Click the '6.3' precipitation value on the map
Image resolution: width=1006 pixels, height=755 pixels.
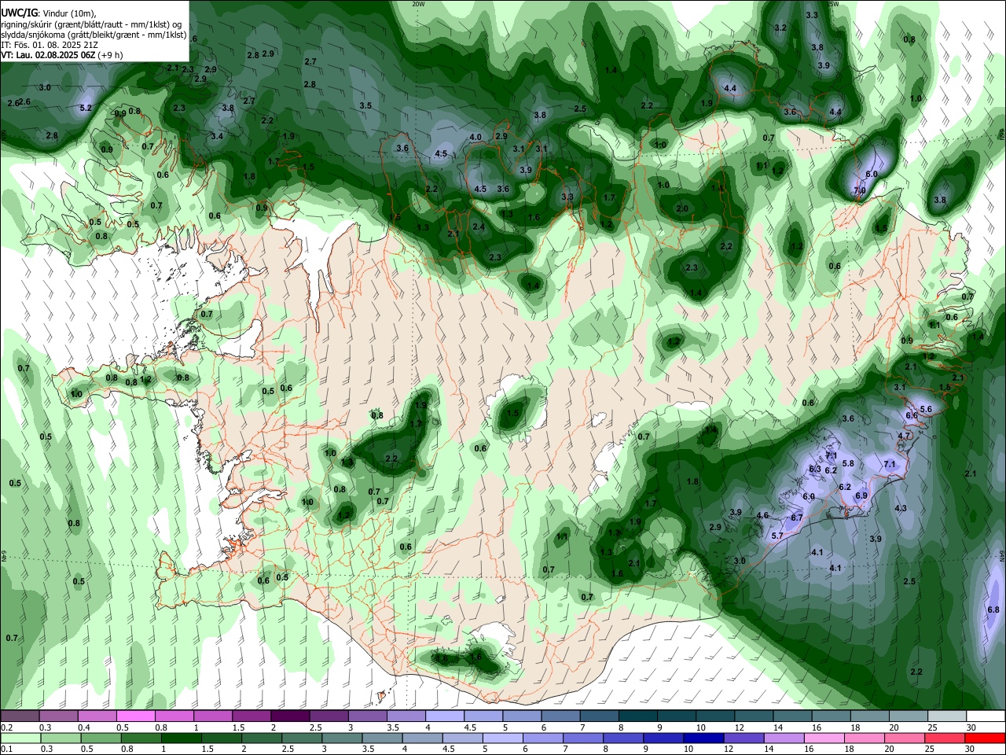815,470
